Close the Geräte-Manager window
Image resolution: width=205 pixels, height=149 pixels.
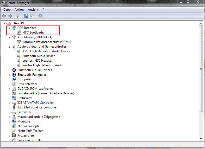[198, 2]
